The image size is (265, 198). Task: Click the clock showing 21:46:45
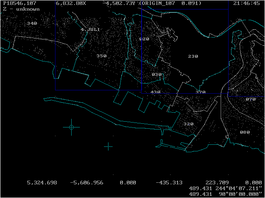(247, 3)
